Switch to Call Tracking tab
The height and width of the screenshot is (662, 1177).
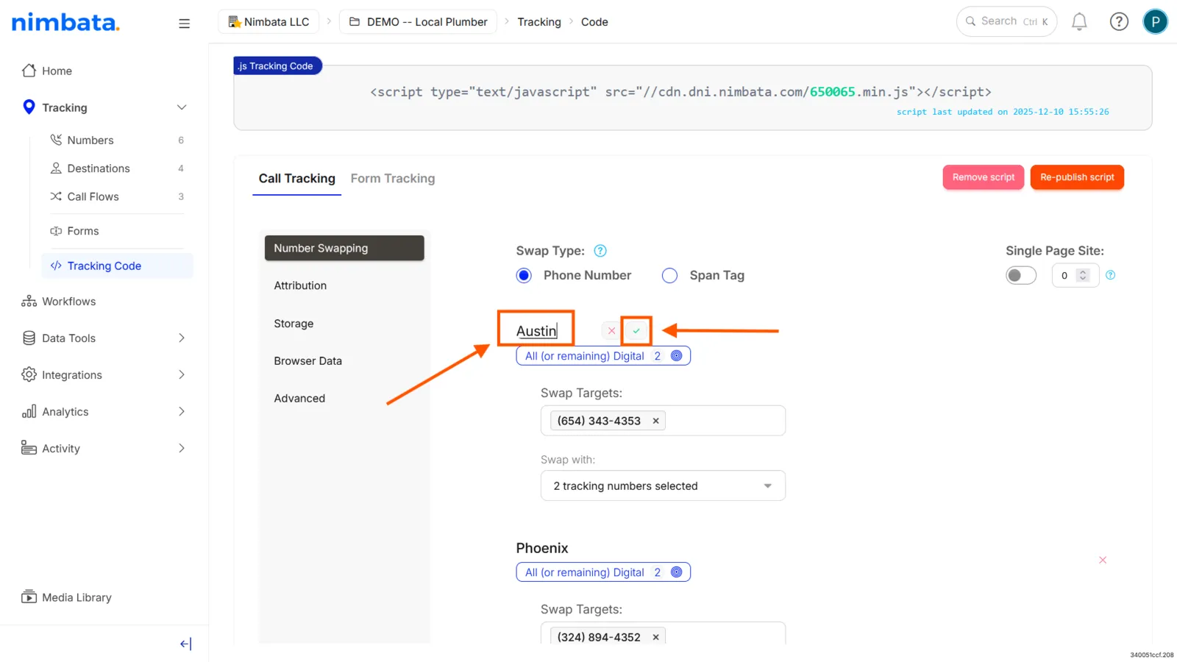[x=296, y=179]
